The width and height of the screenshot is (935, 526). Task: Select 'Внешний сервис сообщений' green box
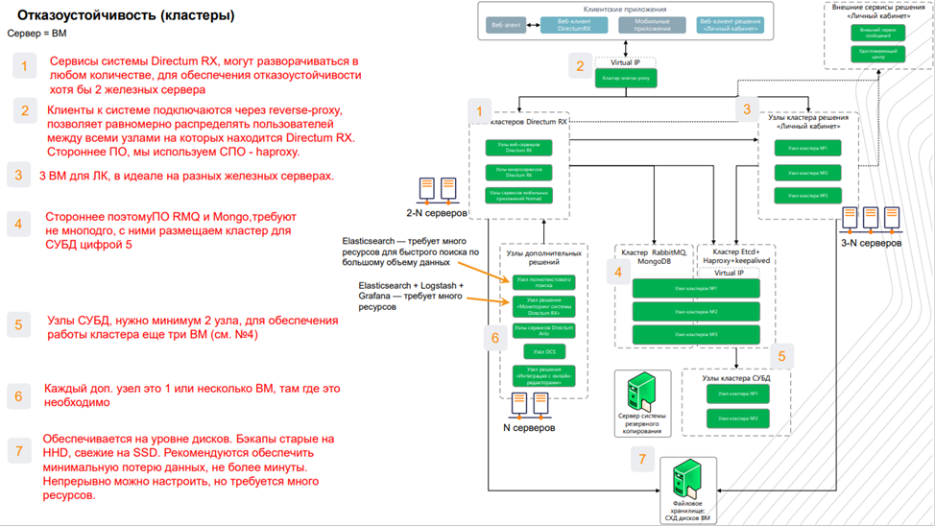coord(877,33)
